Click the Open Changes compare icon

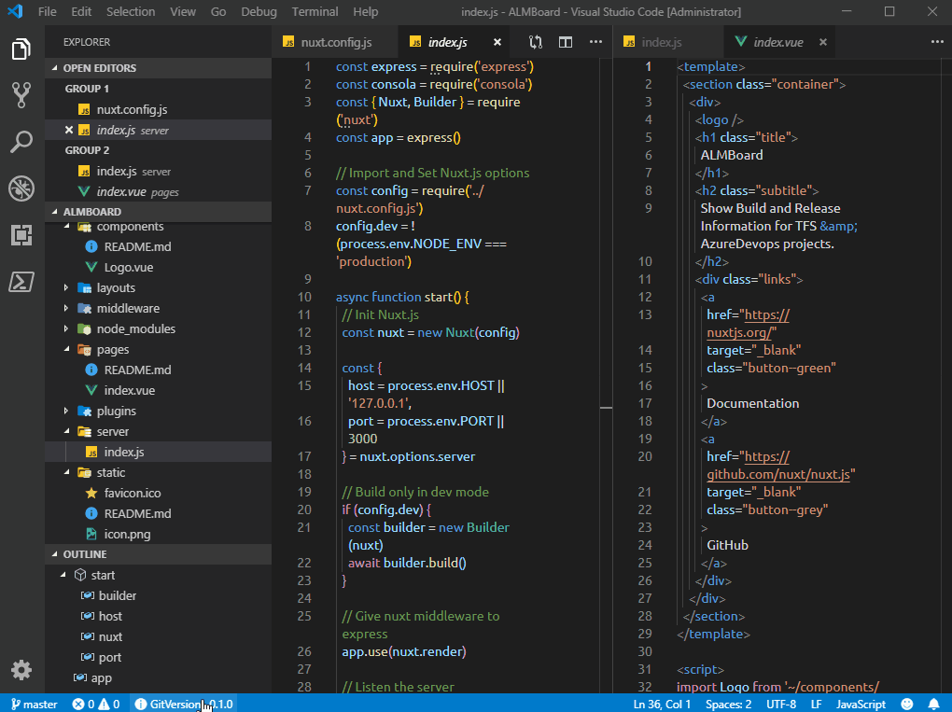pyautogui.click(x=536, y=42)
